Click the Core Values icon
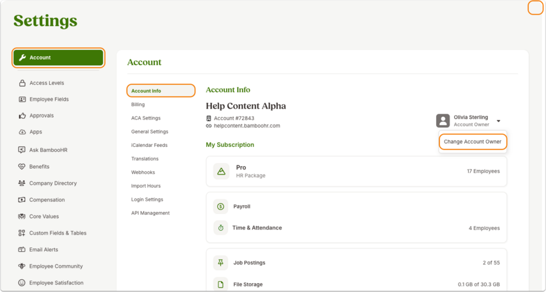Viewport: 546px width, 292px height. click(x=22, y=217)
